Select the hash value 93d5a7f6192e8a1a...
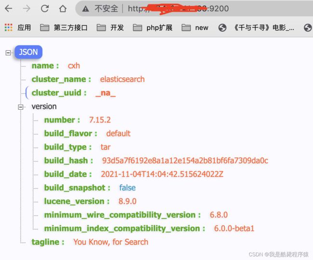Screen dimensions: 313x260 pos(185,161)
